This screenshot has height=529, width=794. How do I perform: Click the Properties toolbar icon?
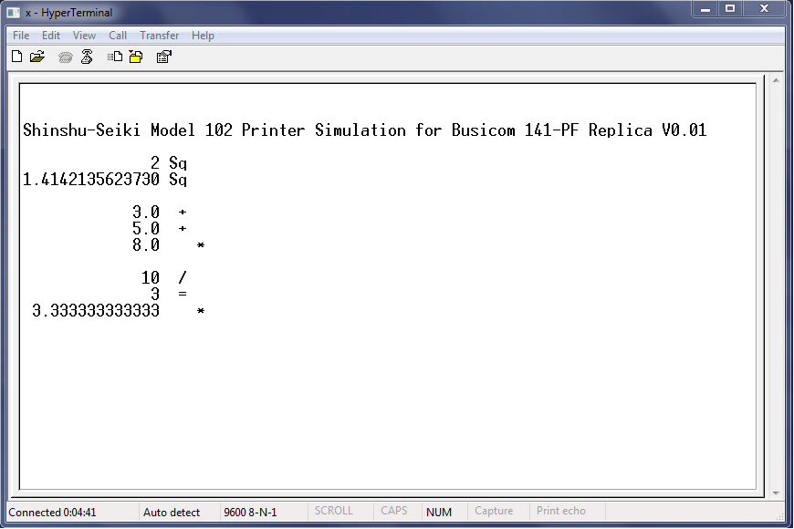pyautogui.click(x=163, y=57)
